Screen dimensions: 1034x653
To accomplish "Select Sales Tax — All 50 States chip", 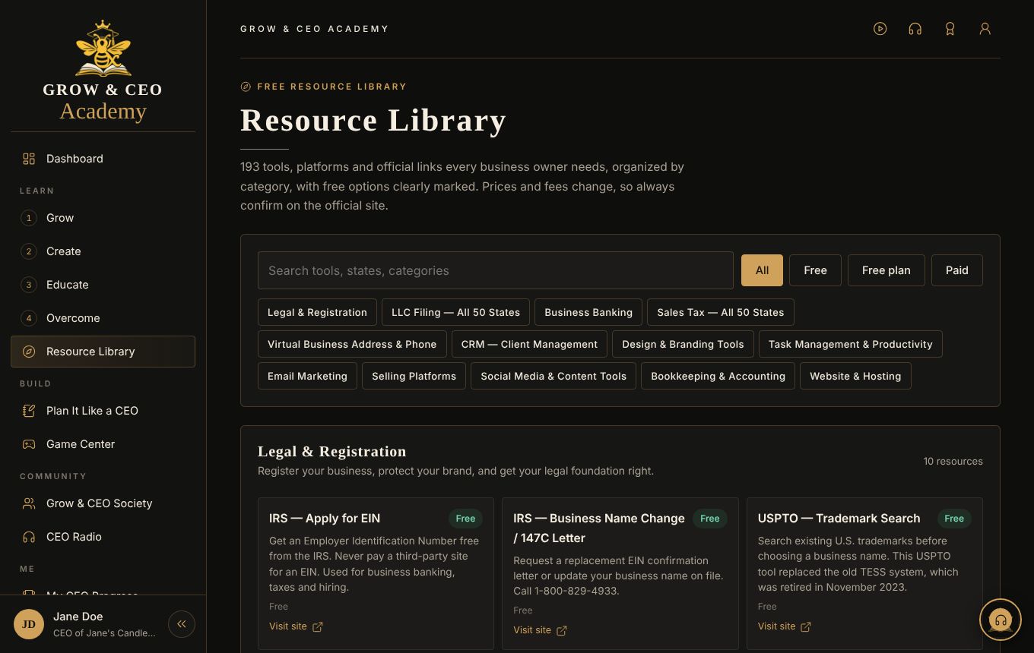I will tap(721, 312).
